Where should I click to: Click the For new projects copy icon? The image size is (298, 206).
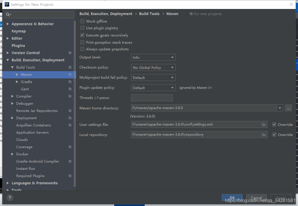pyautogui.click(x=191, y=14)
